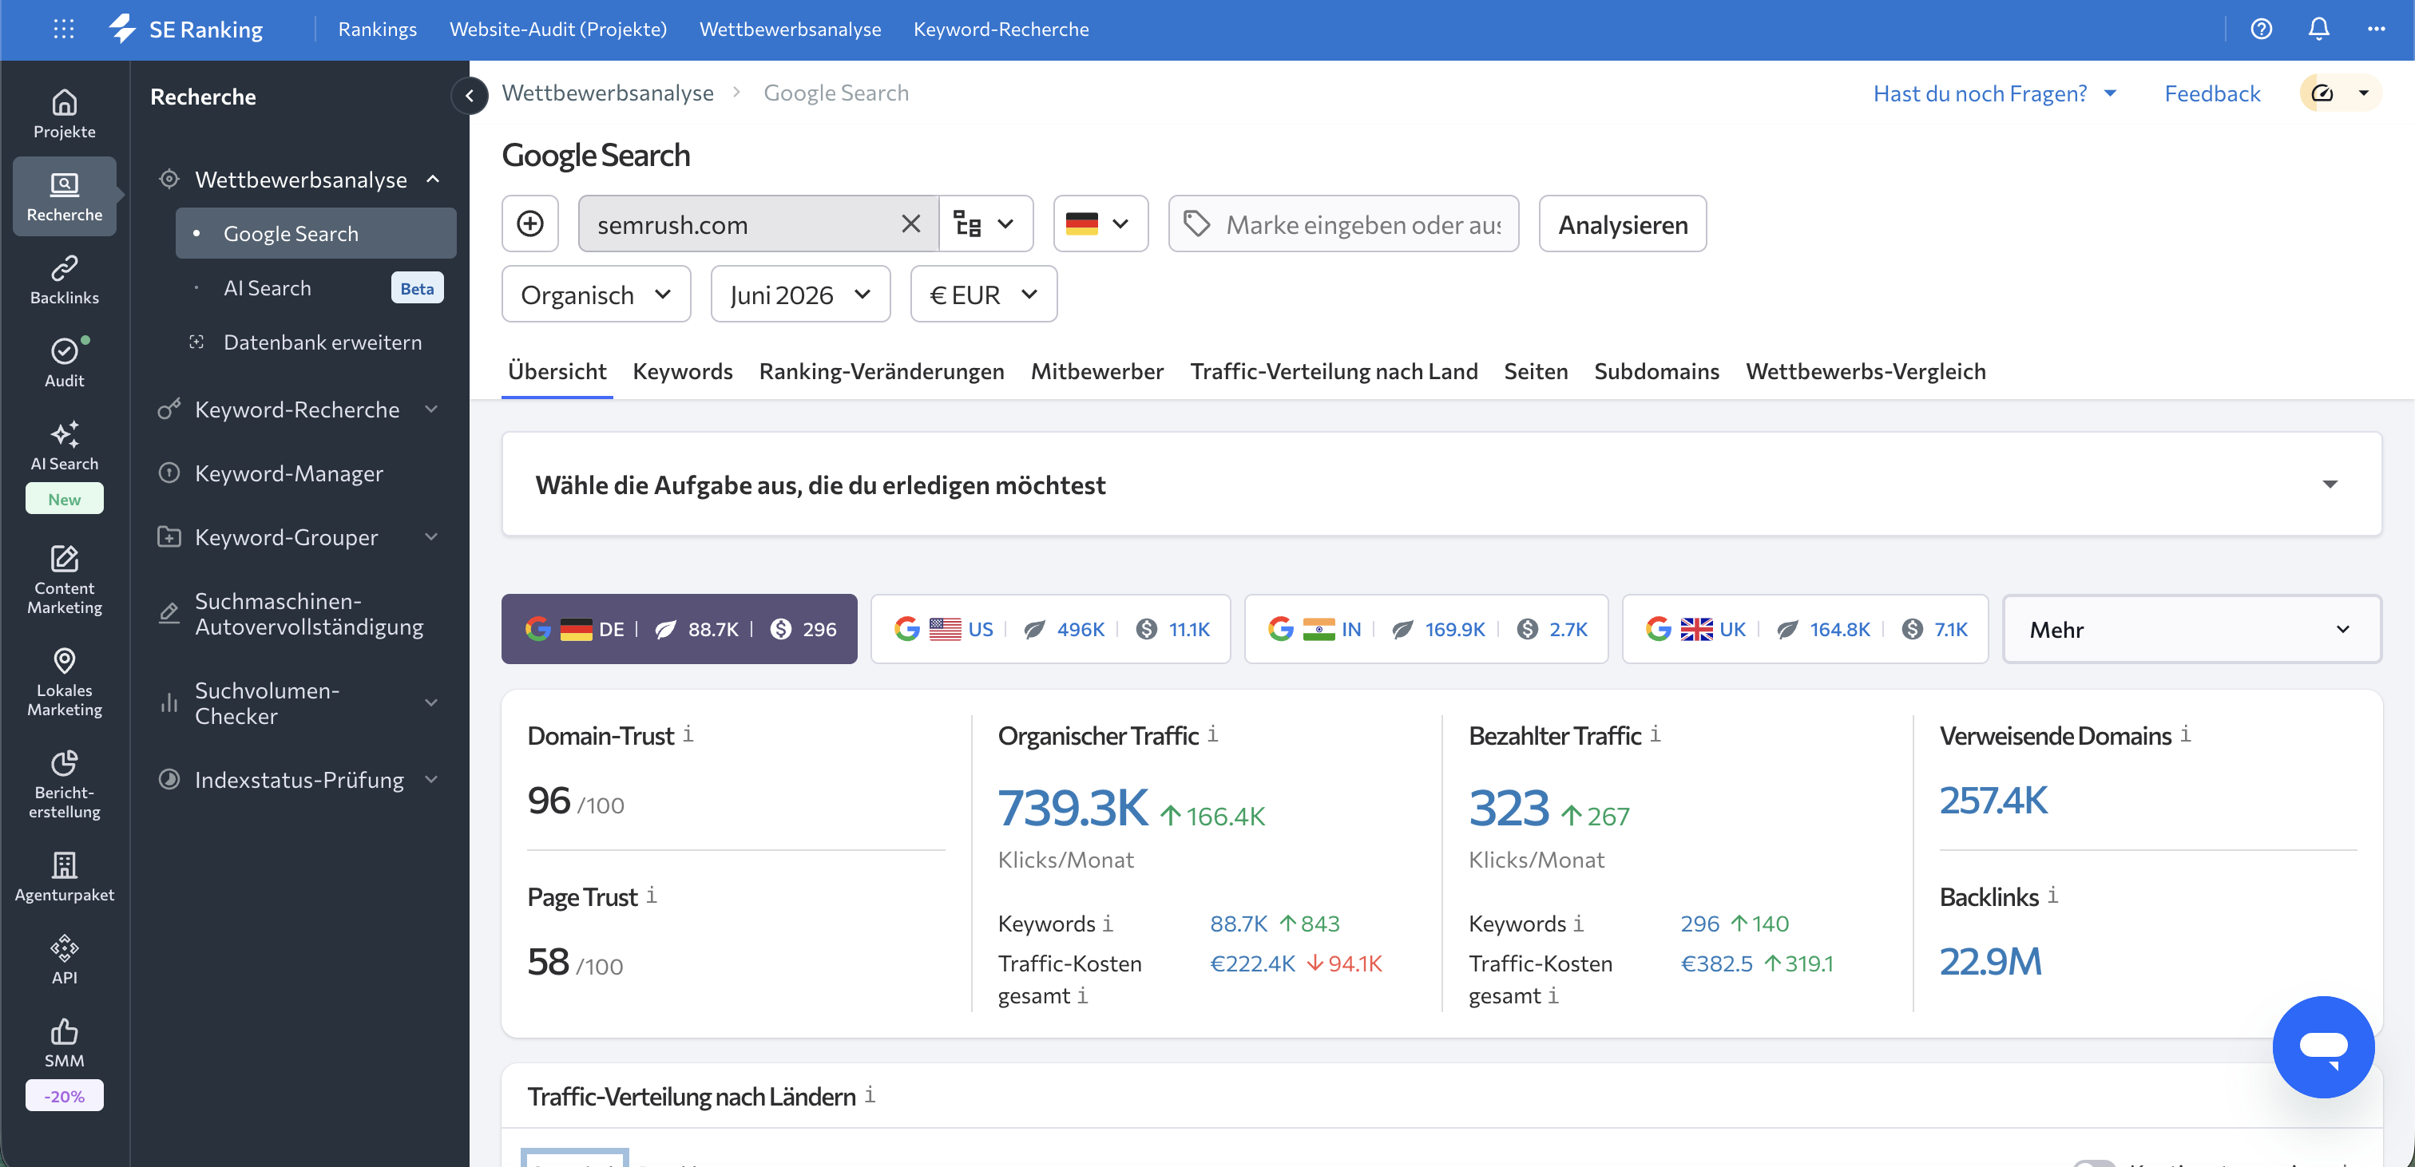The height and width of the screenshot is (1167, 2415).
Task: Collapse the Wettbewerbsanalyse section
Action: click(433, 179)
